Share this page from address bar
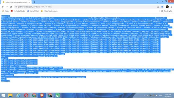 pos(158,7)
